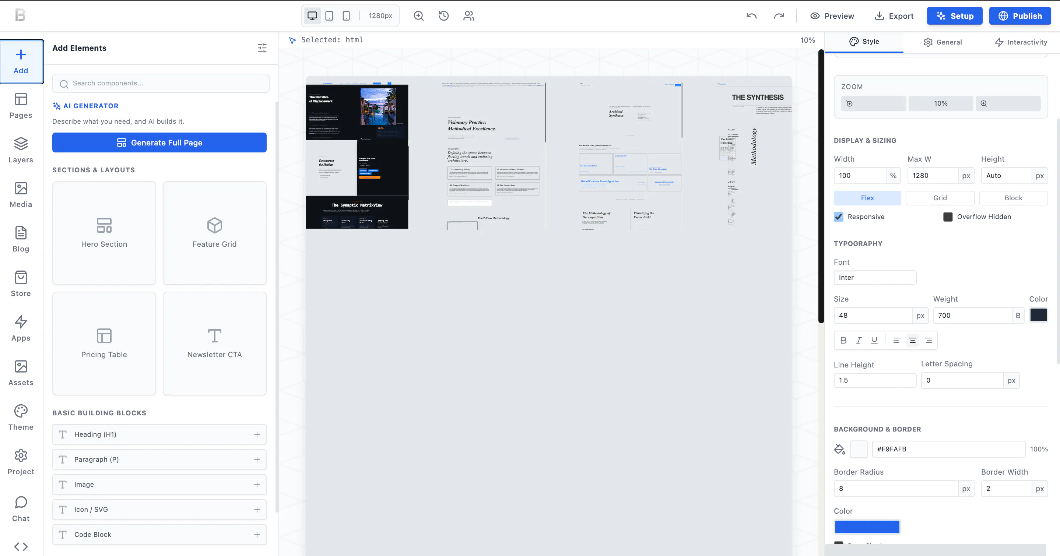Switch to tablet viewport icon

pyautogui.click(x=329, y=15)
